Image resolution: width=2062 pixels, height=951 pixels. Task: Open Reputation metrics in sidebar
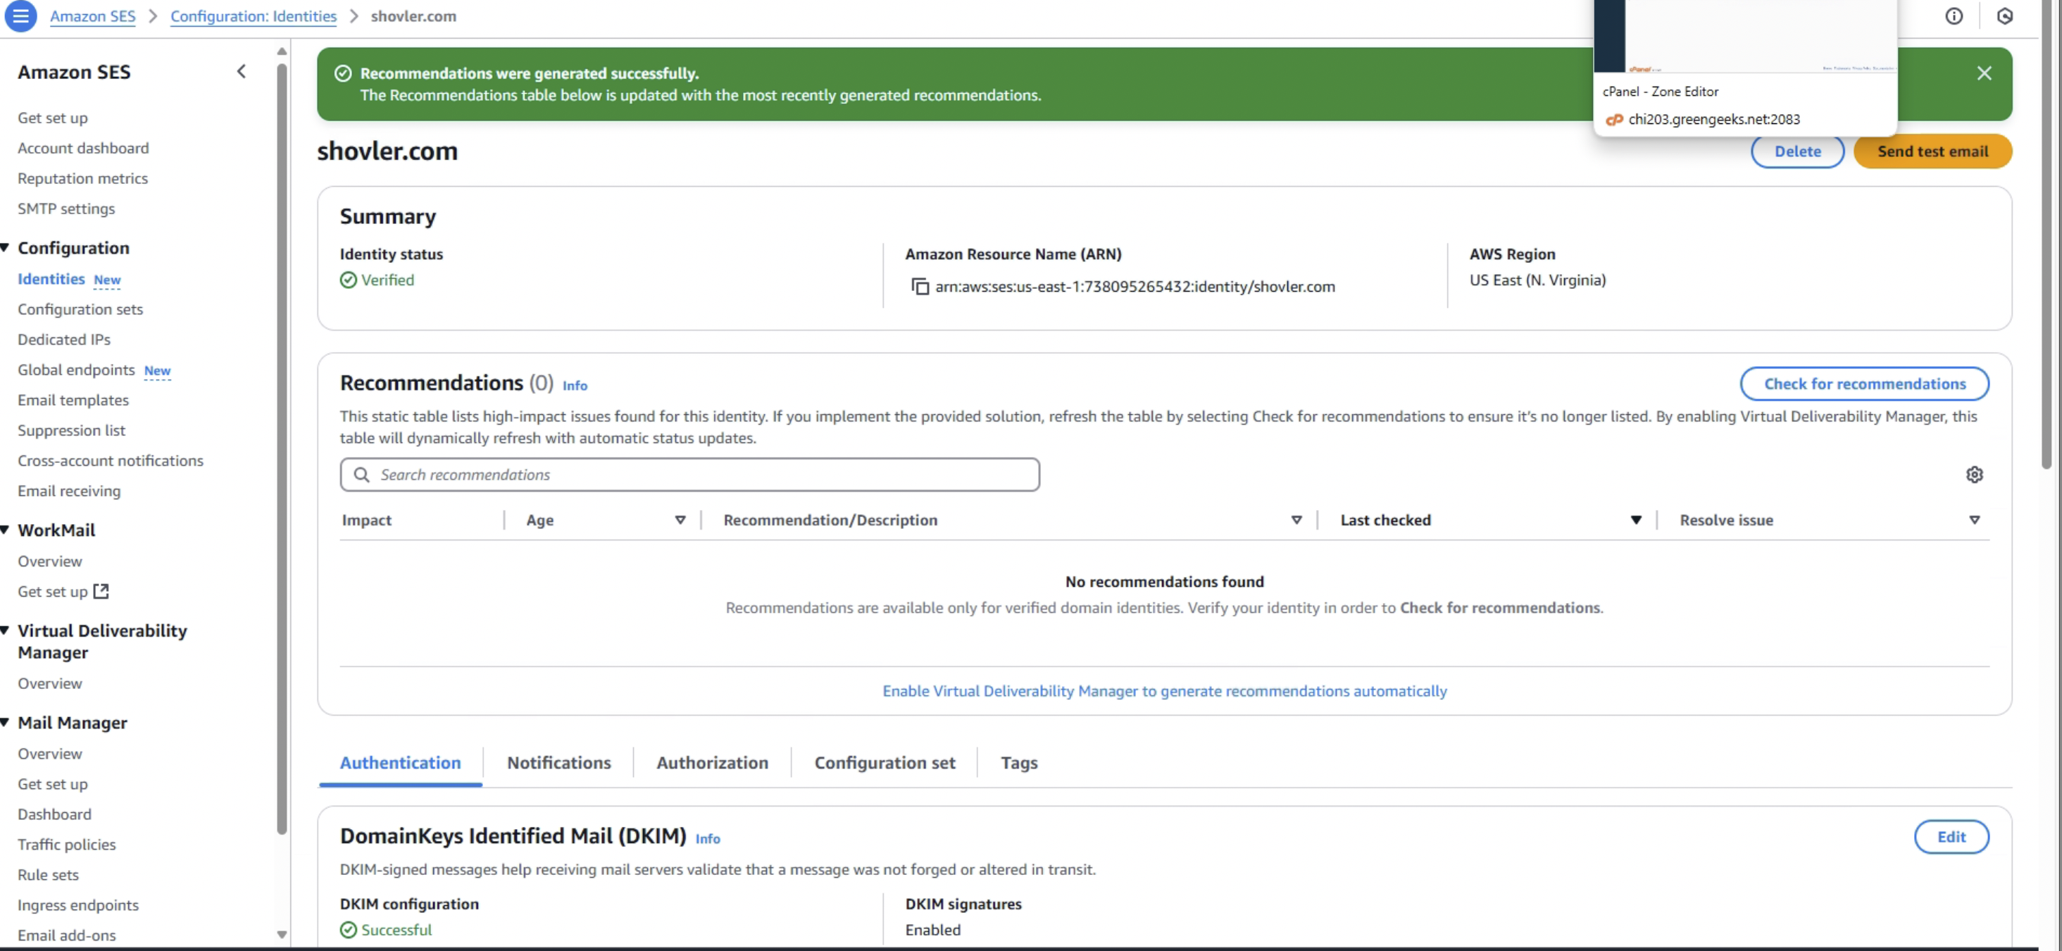pyautogui.click(x=82, y=178)
